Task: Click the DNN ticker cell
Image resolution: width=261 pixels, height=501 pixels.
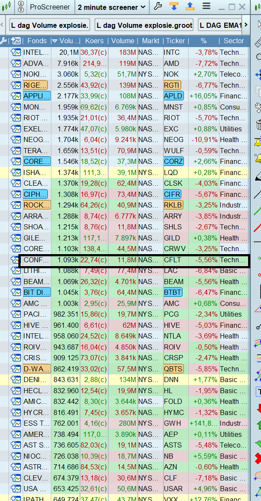Action: [176, 379]
